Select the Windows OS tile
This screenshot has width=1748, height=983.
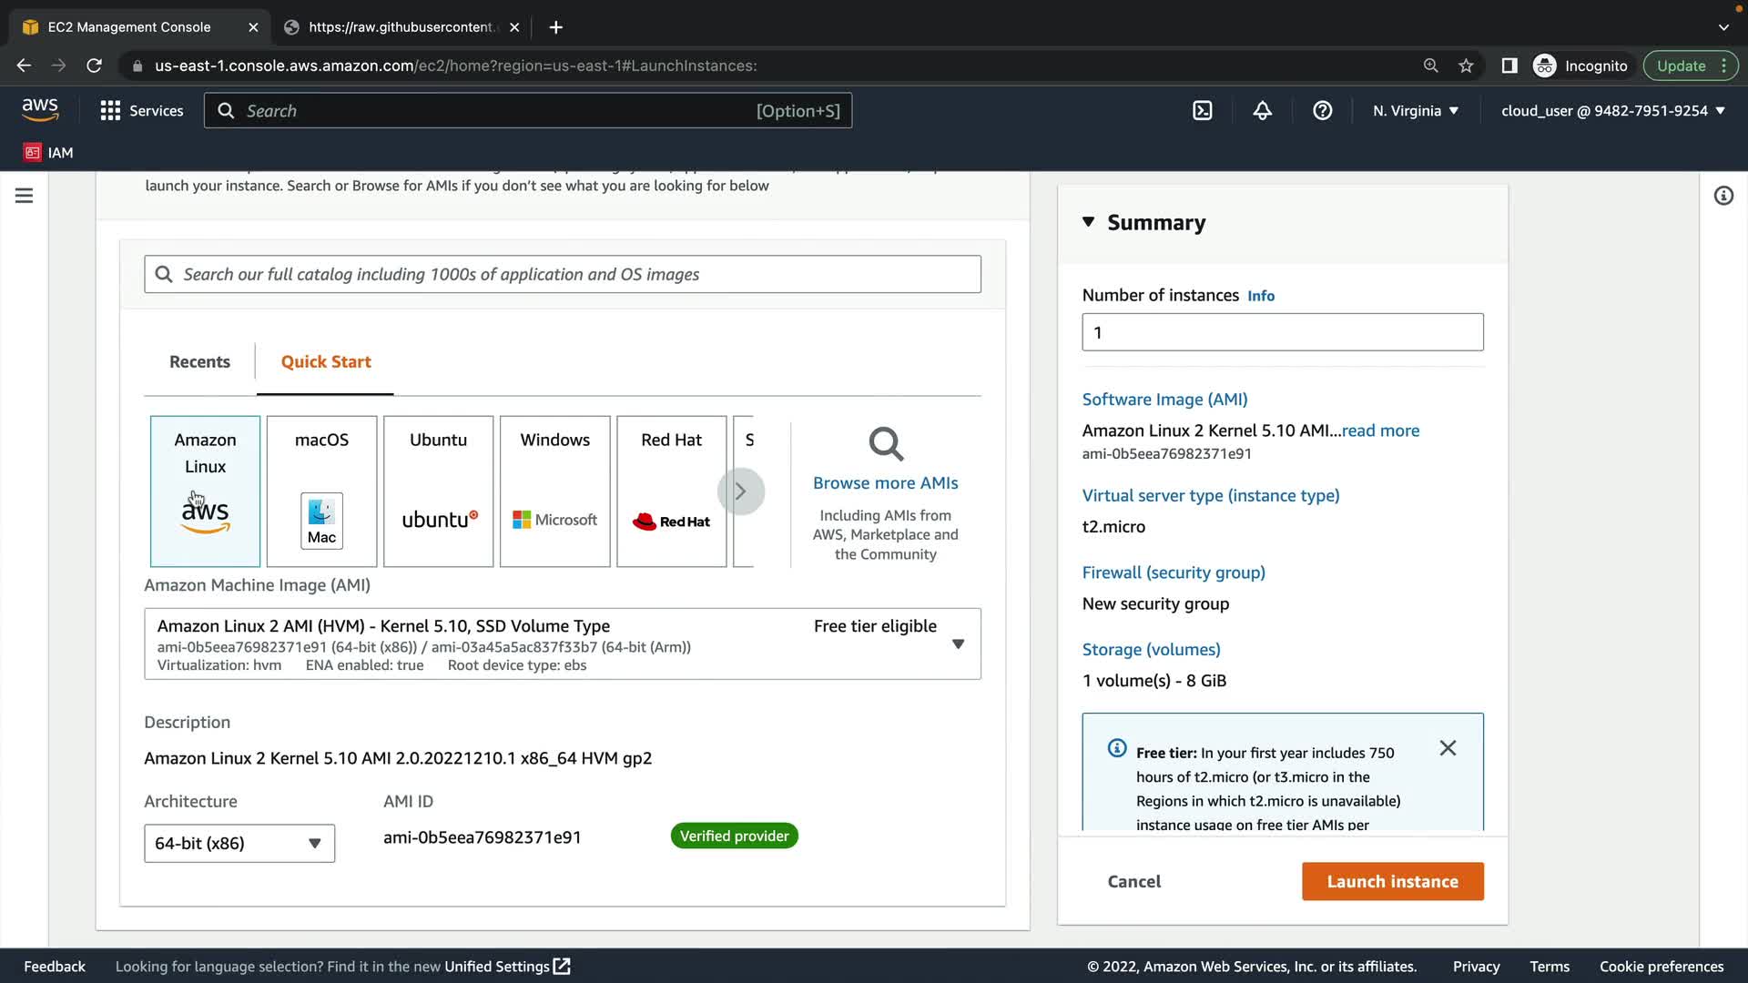click(x=554, y=491)
